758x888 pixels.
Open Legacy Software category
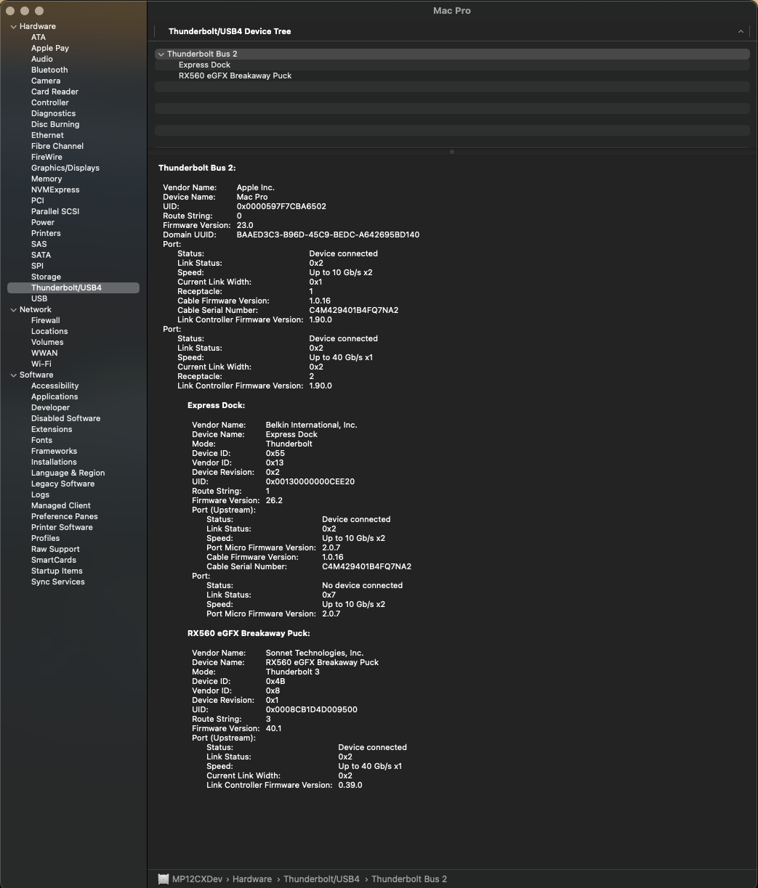[x=63, y=484]
